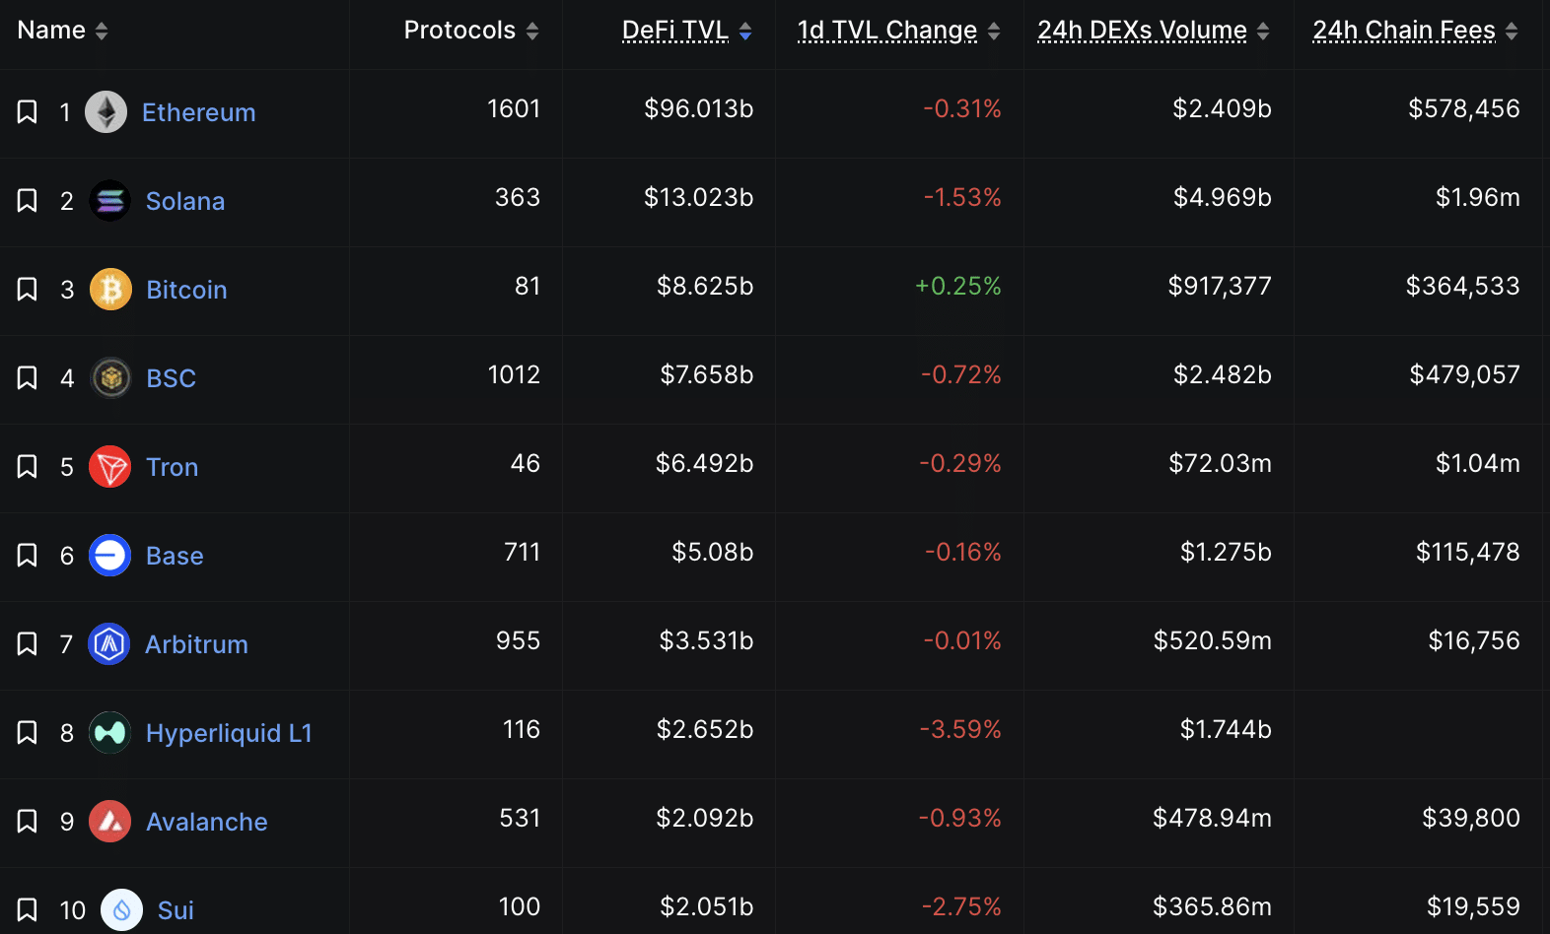Select the Base chain logo
This screenshot has width=1550, height=934.
click(x=109, y=556)
